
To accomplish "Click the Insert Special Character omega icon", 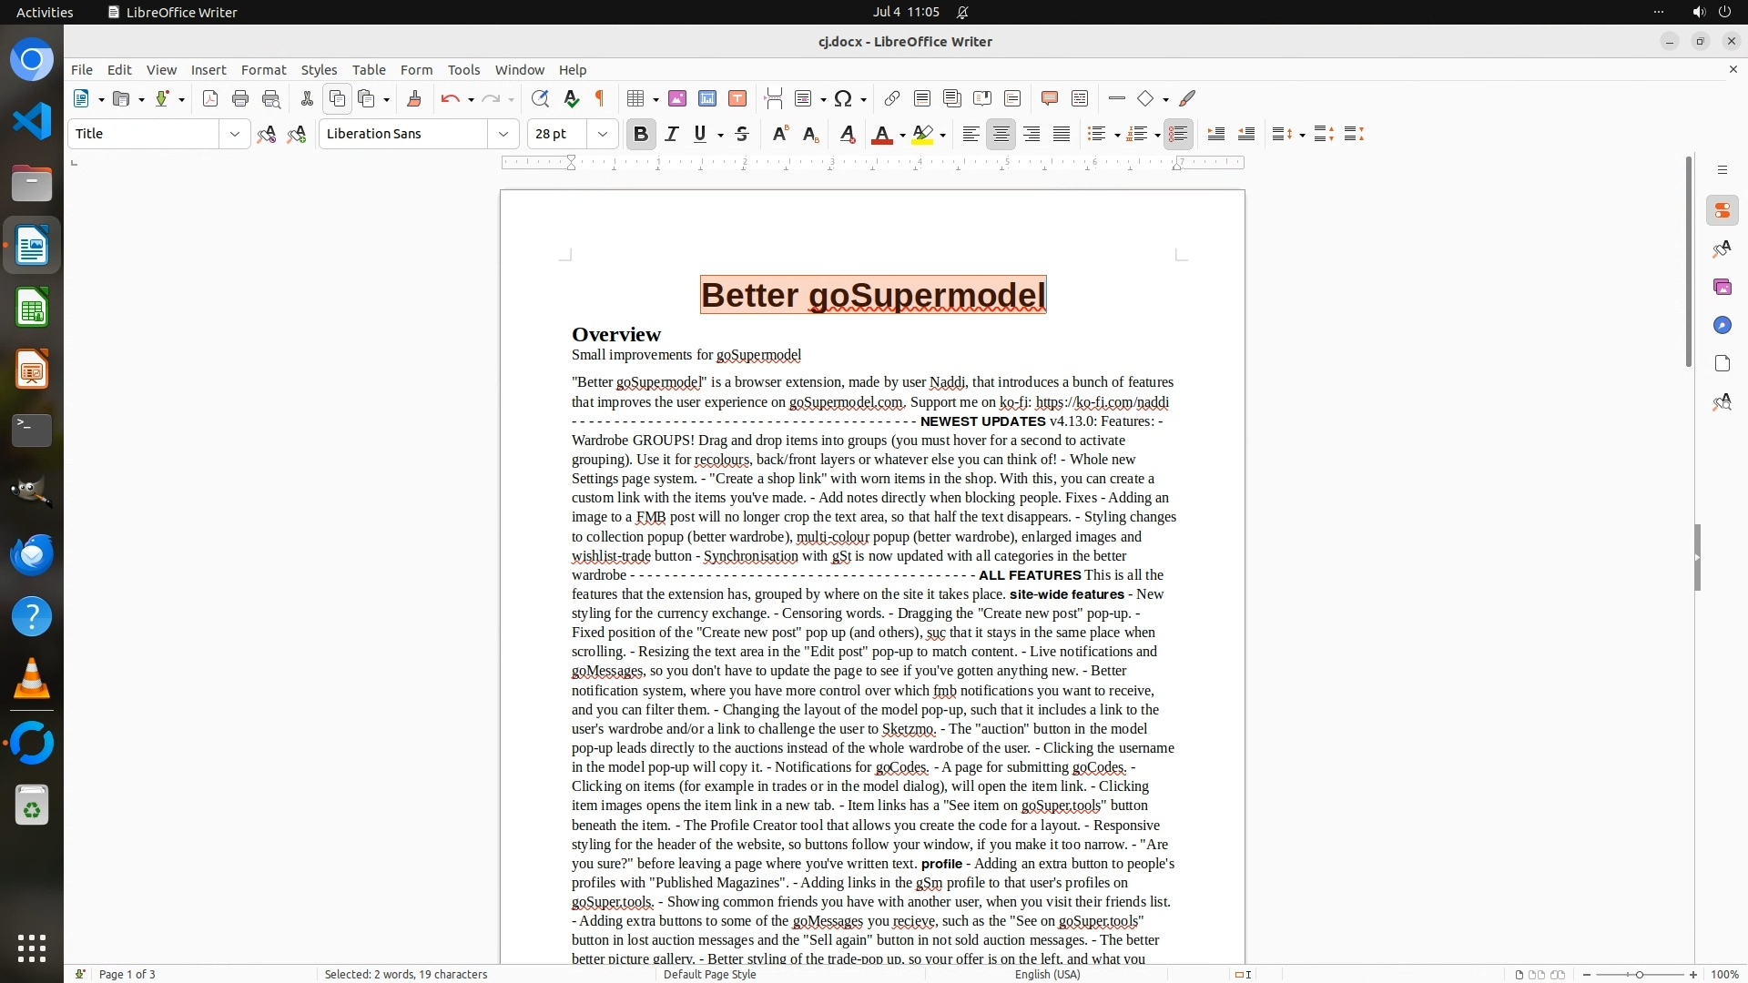I will coord(843,99).
